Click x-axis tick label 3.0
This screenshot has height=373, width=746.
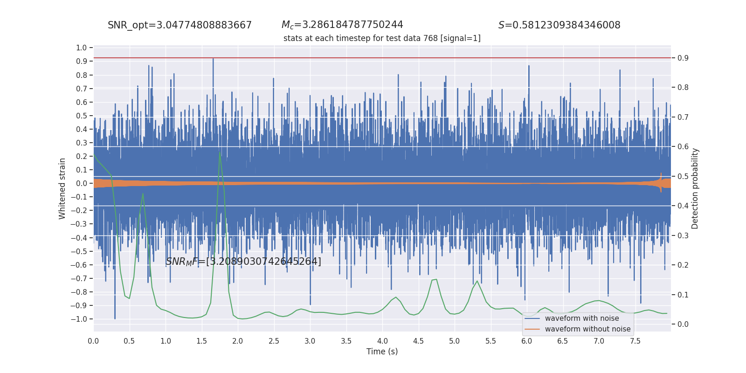click(310, 341)
